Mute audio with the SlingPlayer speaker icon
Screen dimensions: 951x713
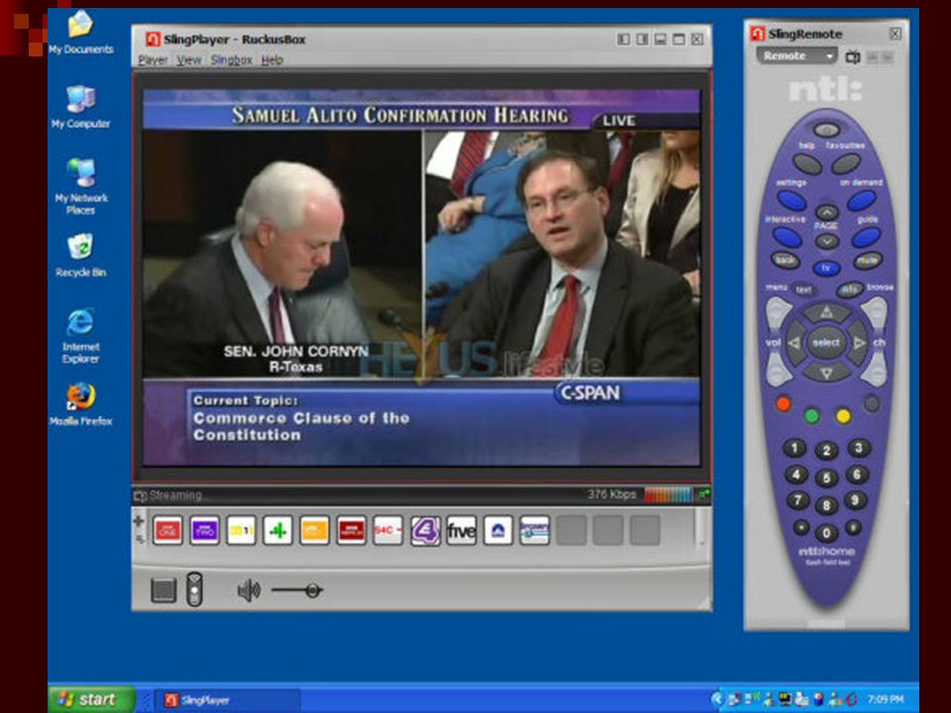point(249,590)
